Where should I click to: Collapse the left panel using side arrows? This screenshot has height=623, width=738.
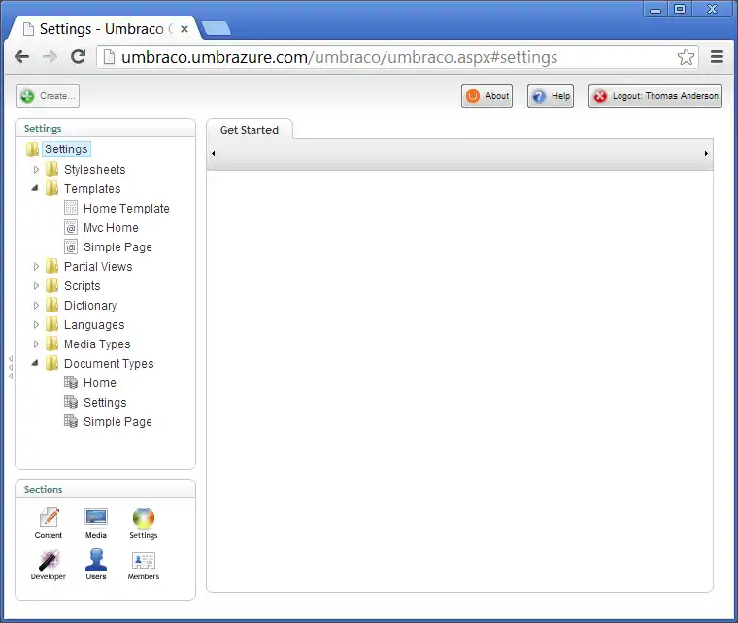(11, 368)
